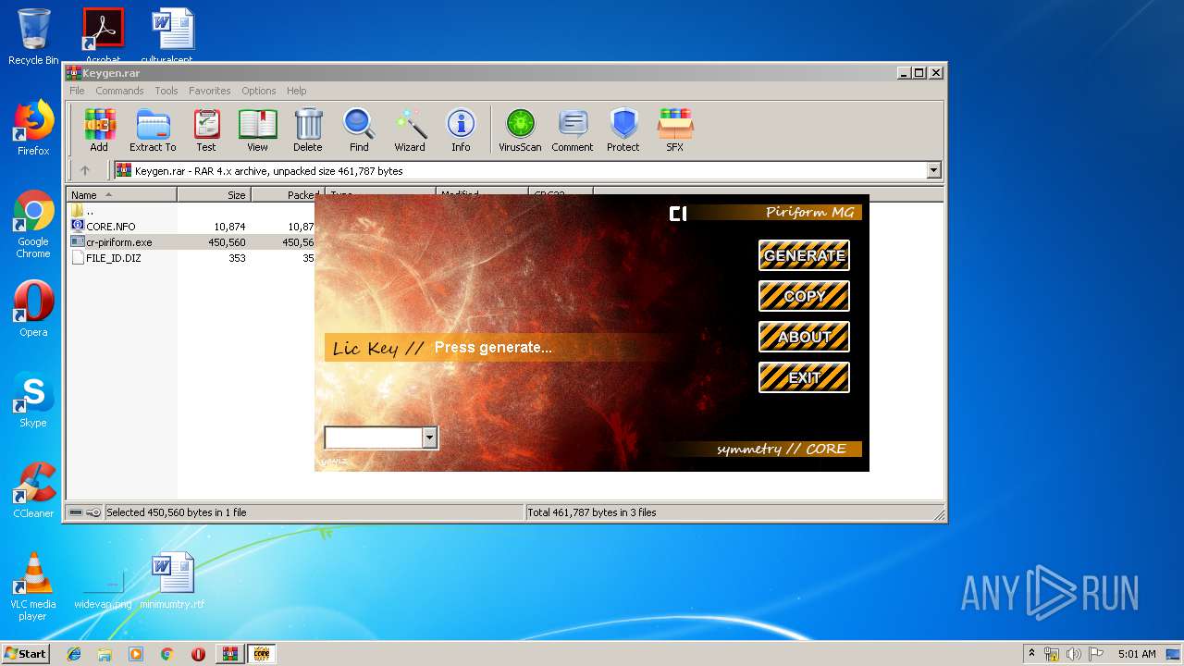
Task: Run VirusScan toolbar icon
Action: tap(520, 129)
